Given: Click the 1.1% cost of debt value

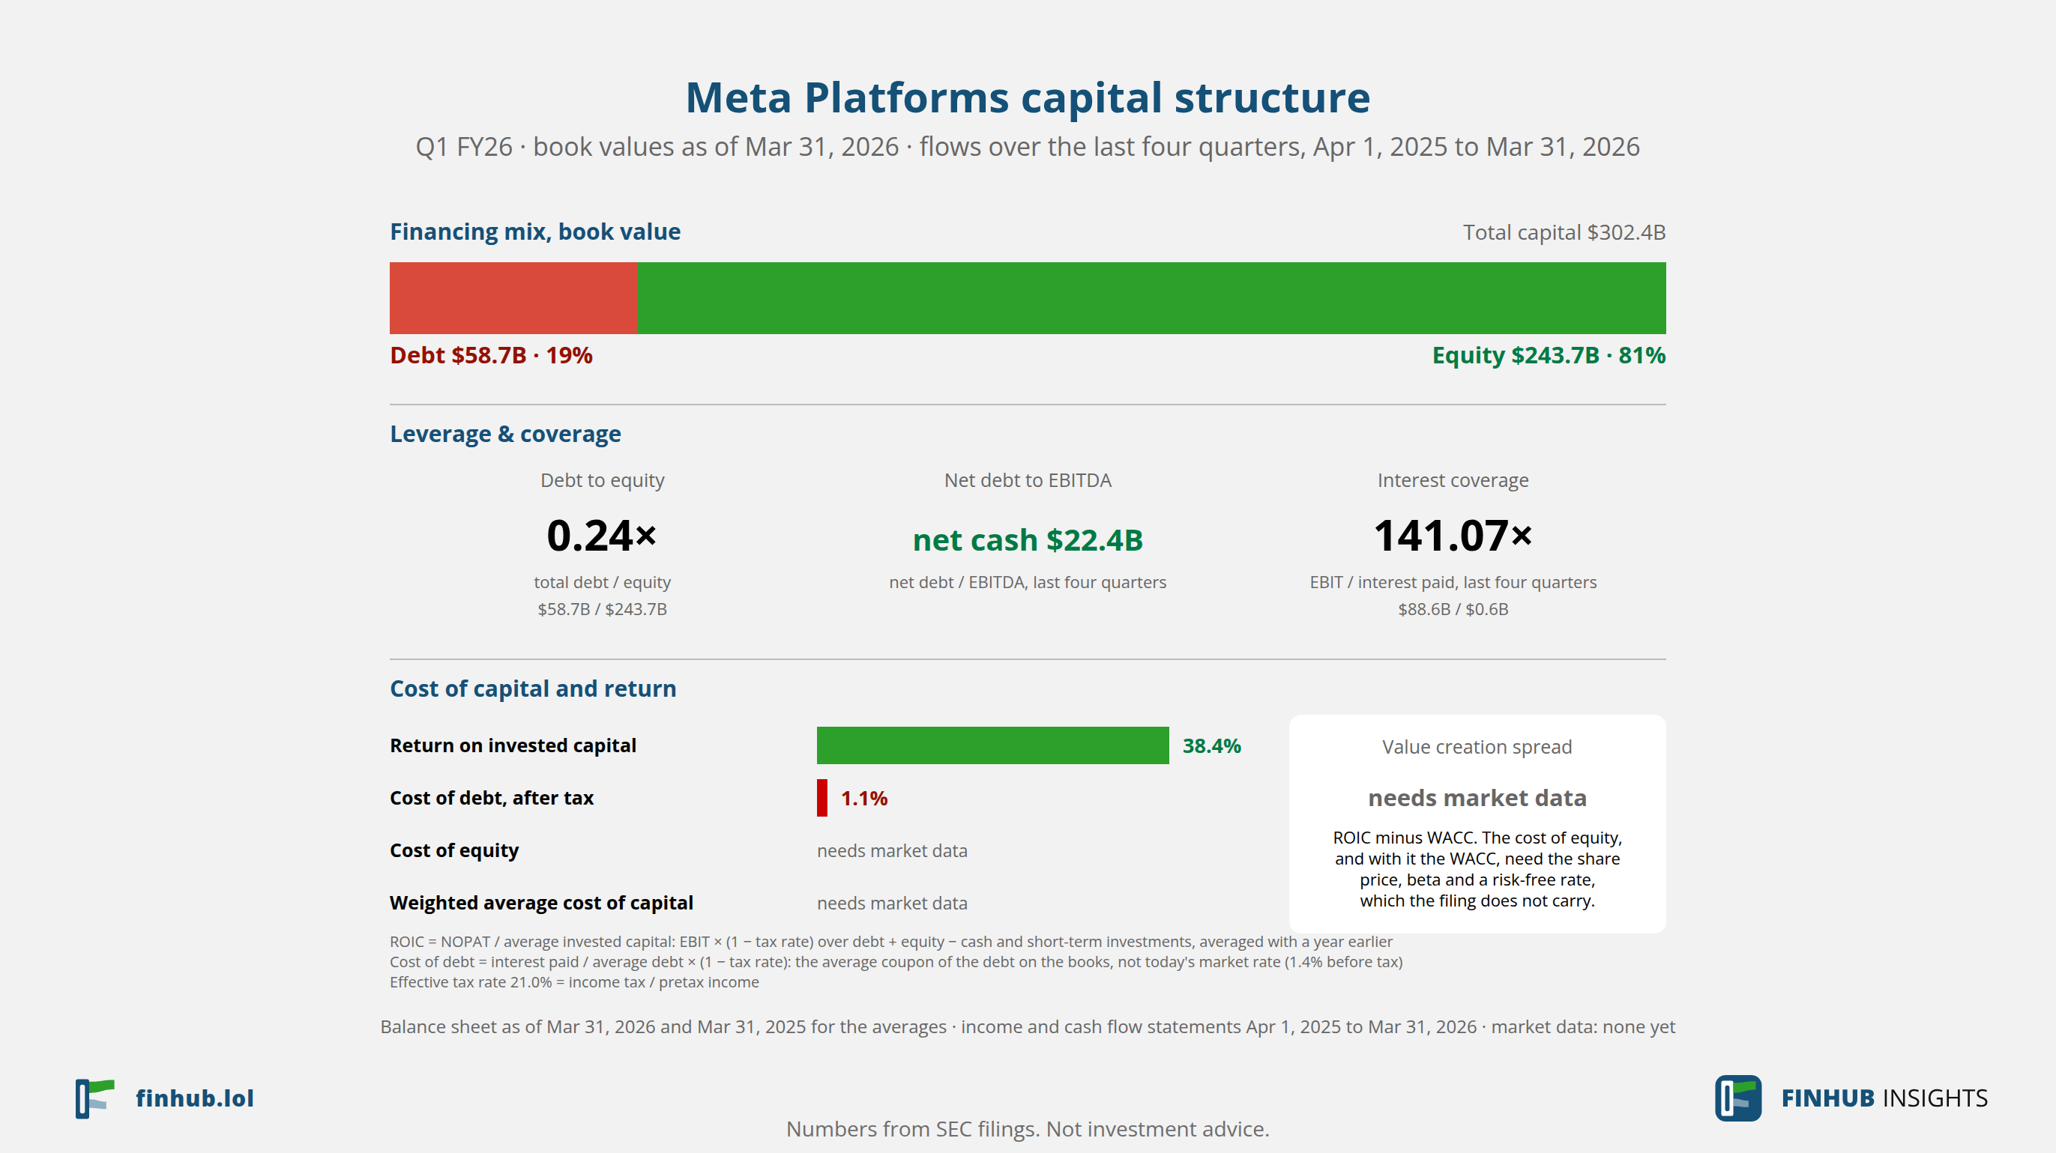Looking at the screenshot, I should (864, 798).
